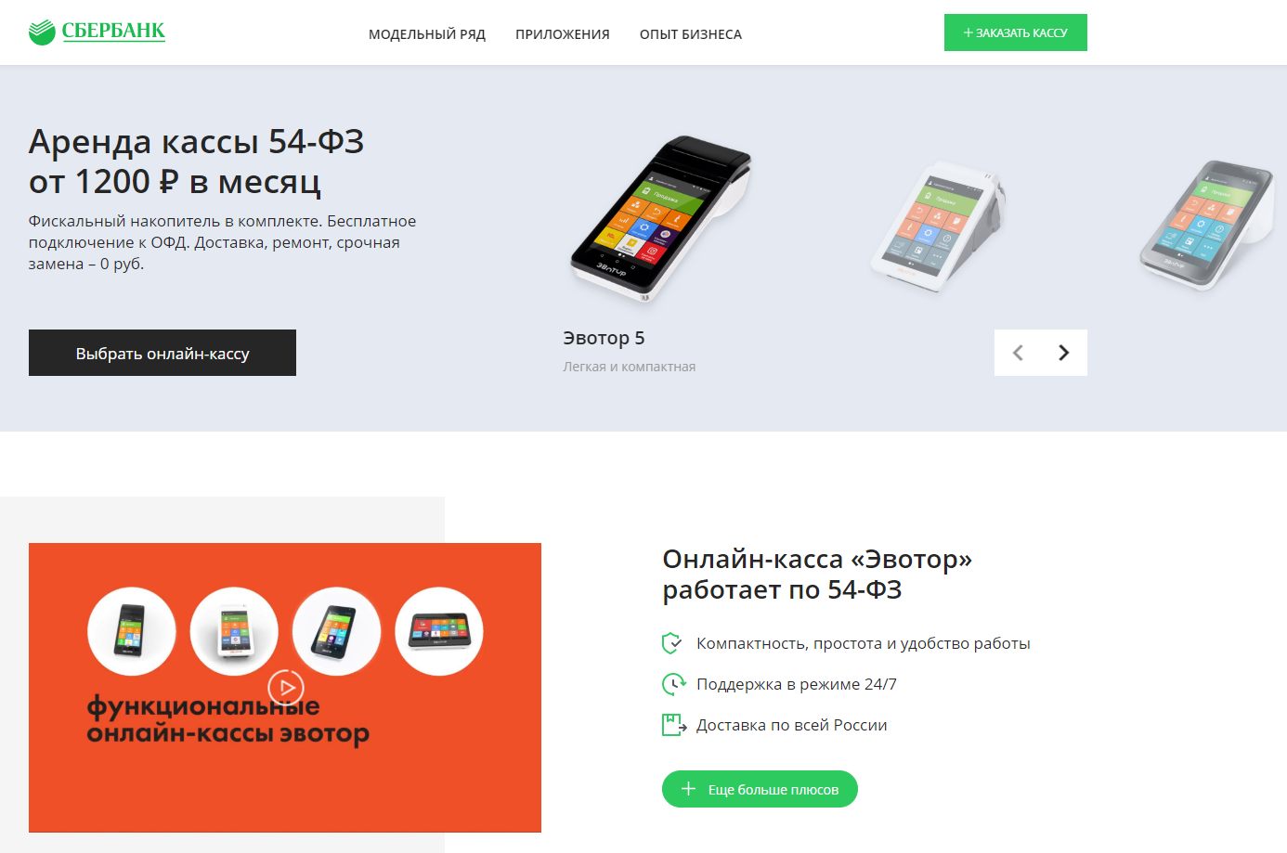The width and height of the screenshot is (1287, 853).
Task: Open the Модельный ряд menu
Action: (427, 34)
